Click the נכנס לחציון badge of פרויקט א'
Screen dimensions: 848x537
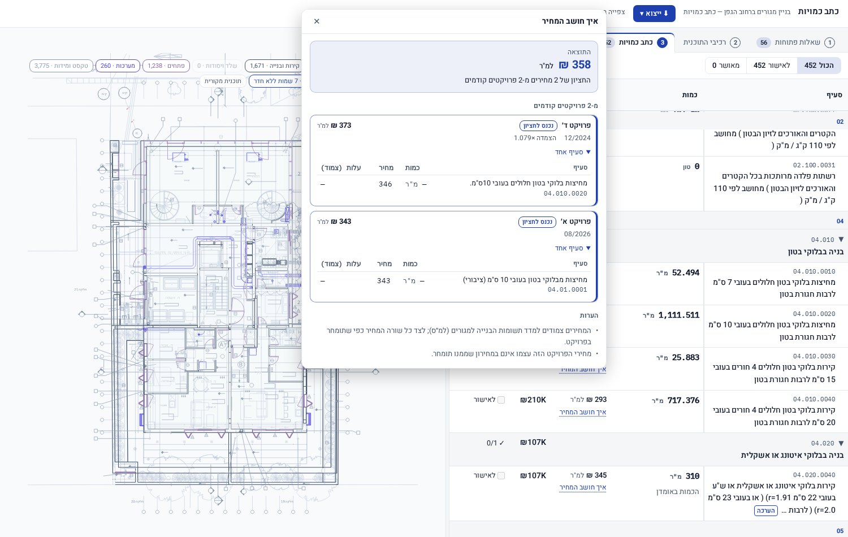tap(537, 222)
